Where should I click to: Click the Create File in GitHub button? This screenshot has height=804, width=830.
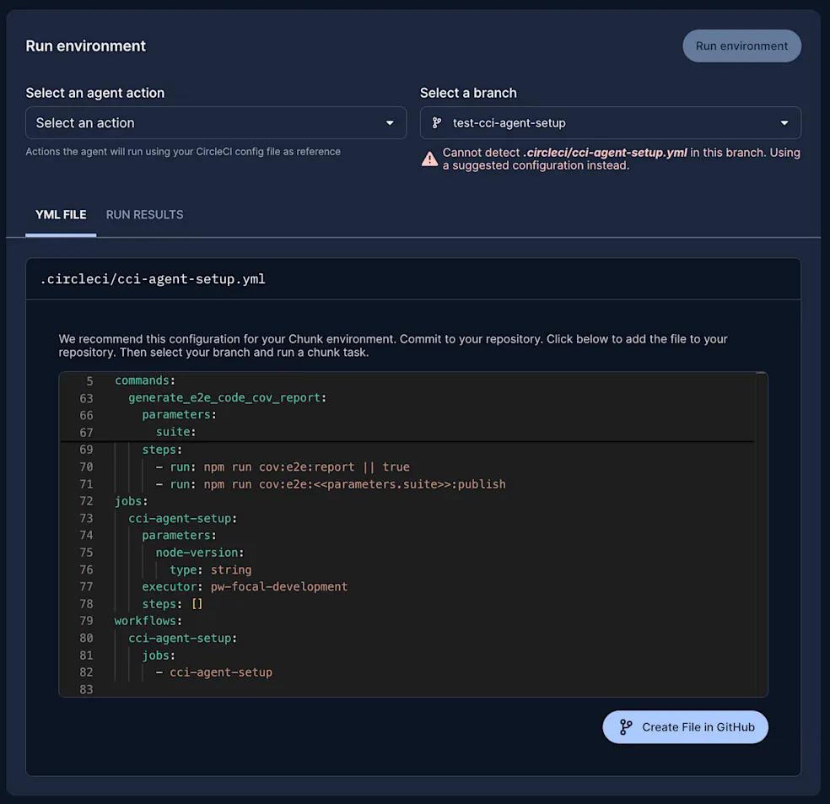pyautogui.click(x=685, y=726)
